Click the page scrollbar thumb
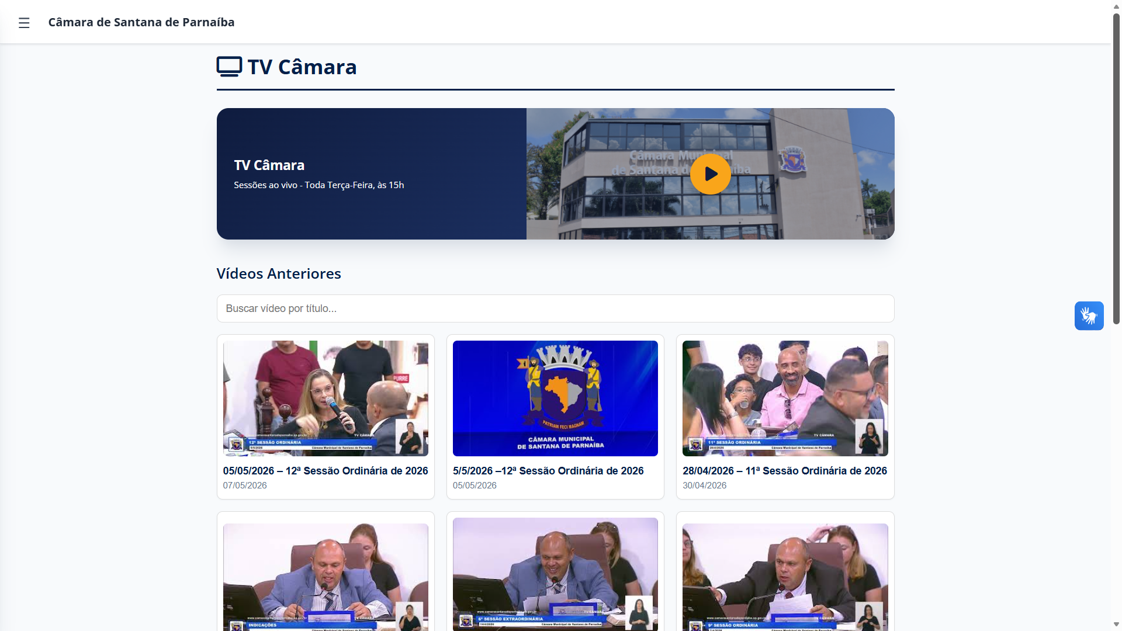Image resolution: width=1122 pixels, height=631 pixels. pos(1116,168)
